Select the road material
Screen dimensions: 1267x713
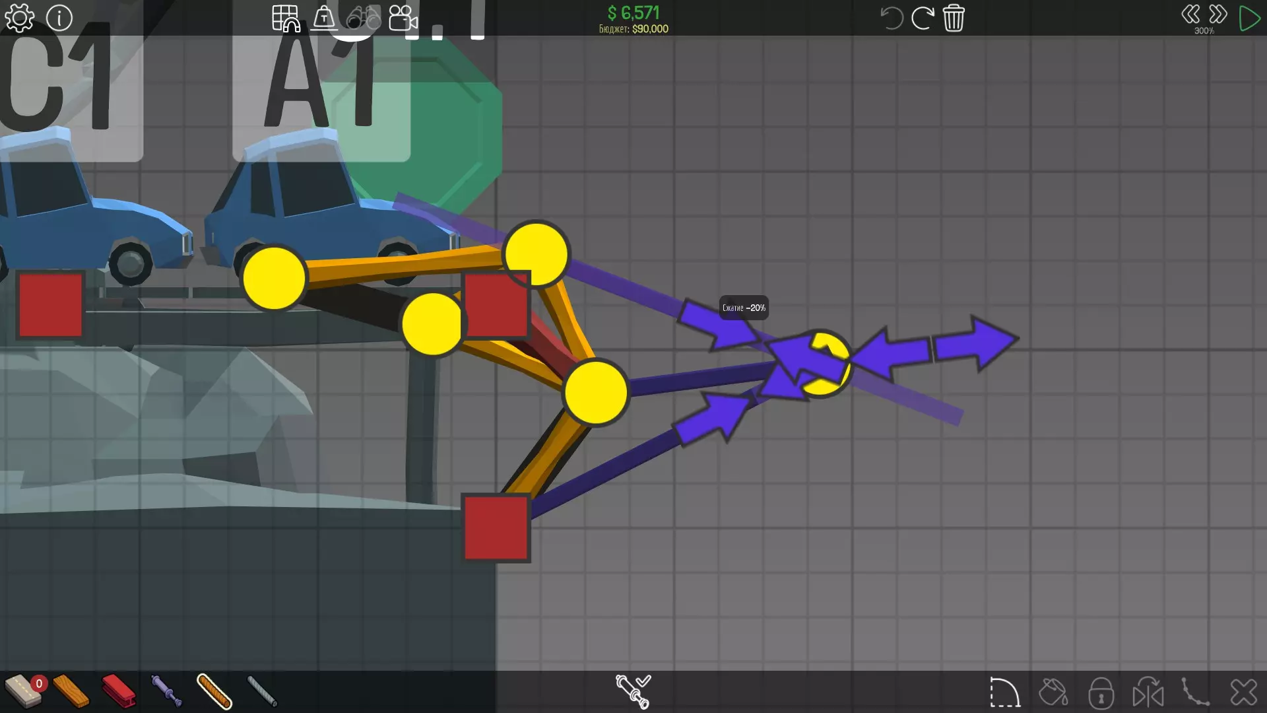[x=22, y=691]
